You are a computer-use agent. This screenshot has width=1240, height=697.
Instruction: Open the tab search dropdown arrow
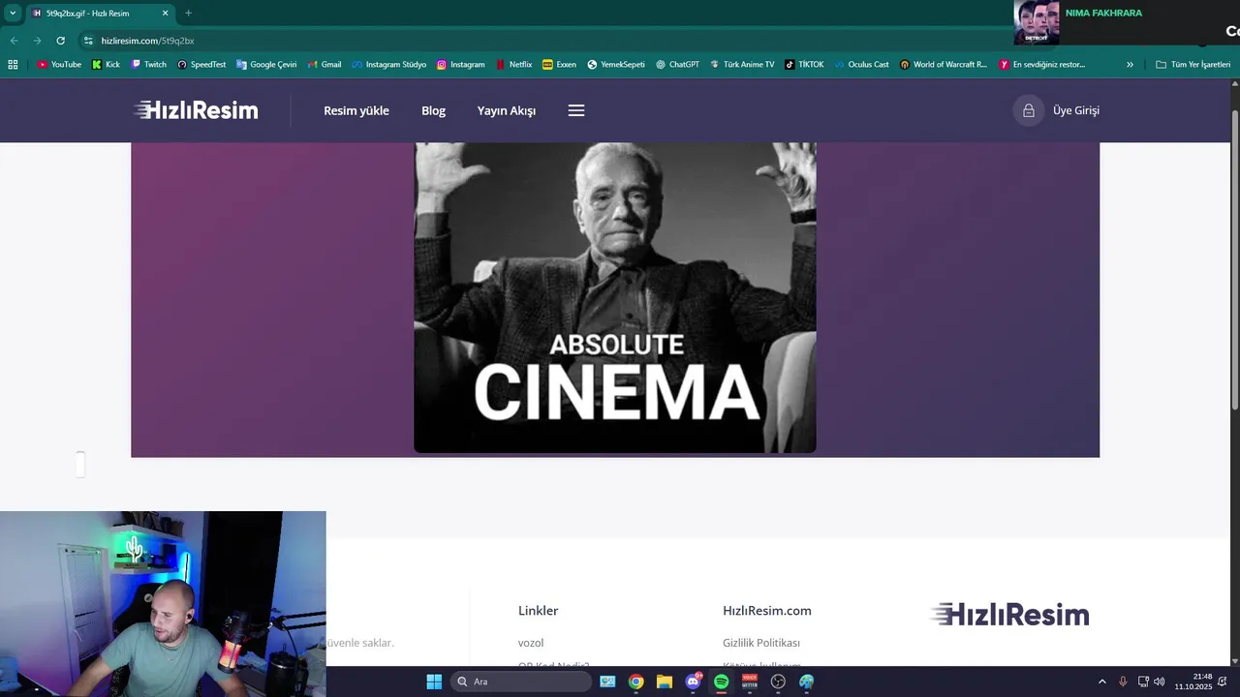point(13,13)
